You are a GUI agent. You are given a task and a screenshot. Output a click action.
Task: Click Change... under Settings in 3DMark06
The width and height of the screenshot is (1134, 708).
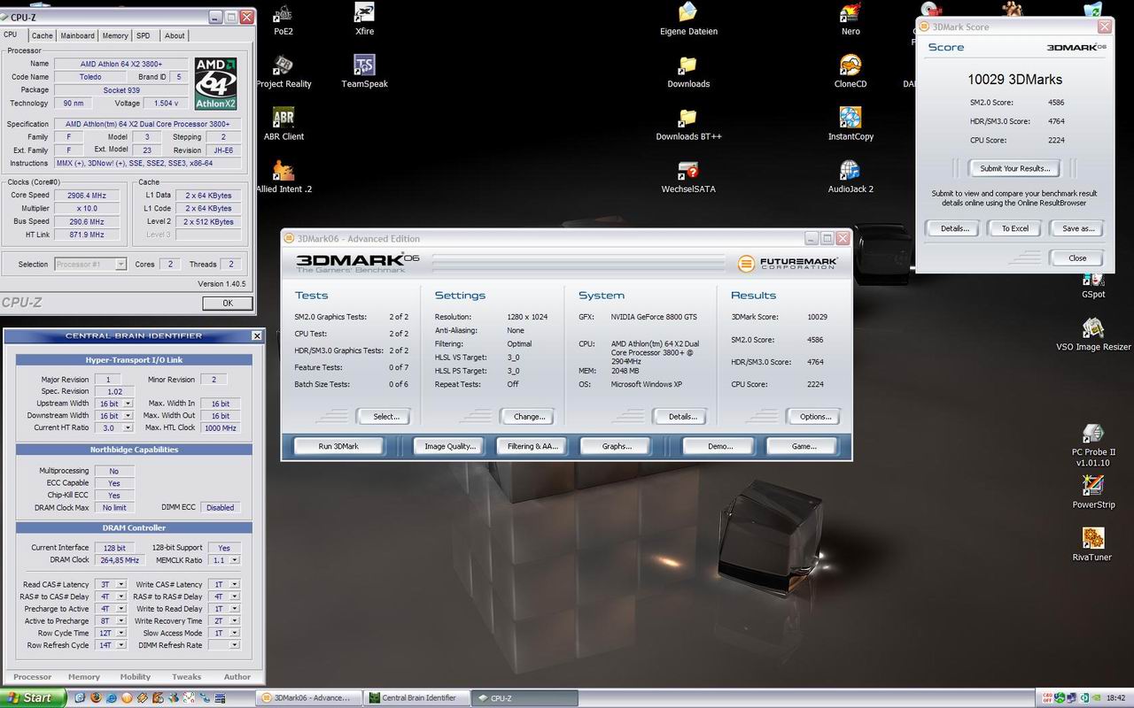530,417
